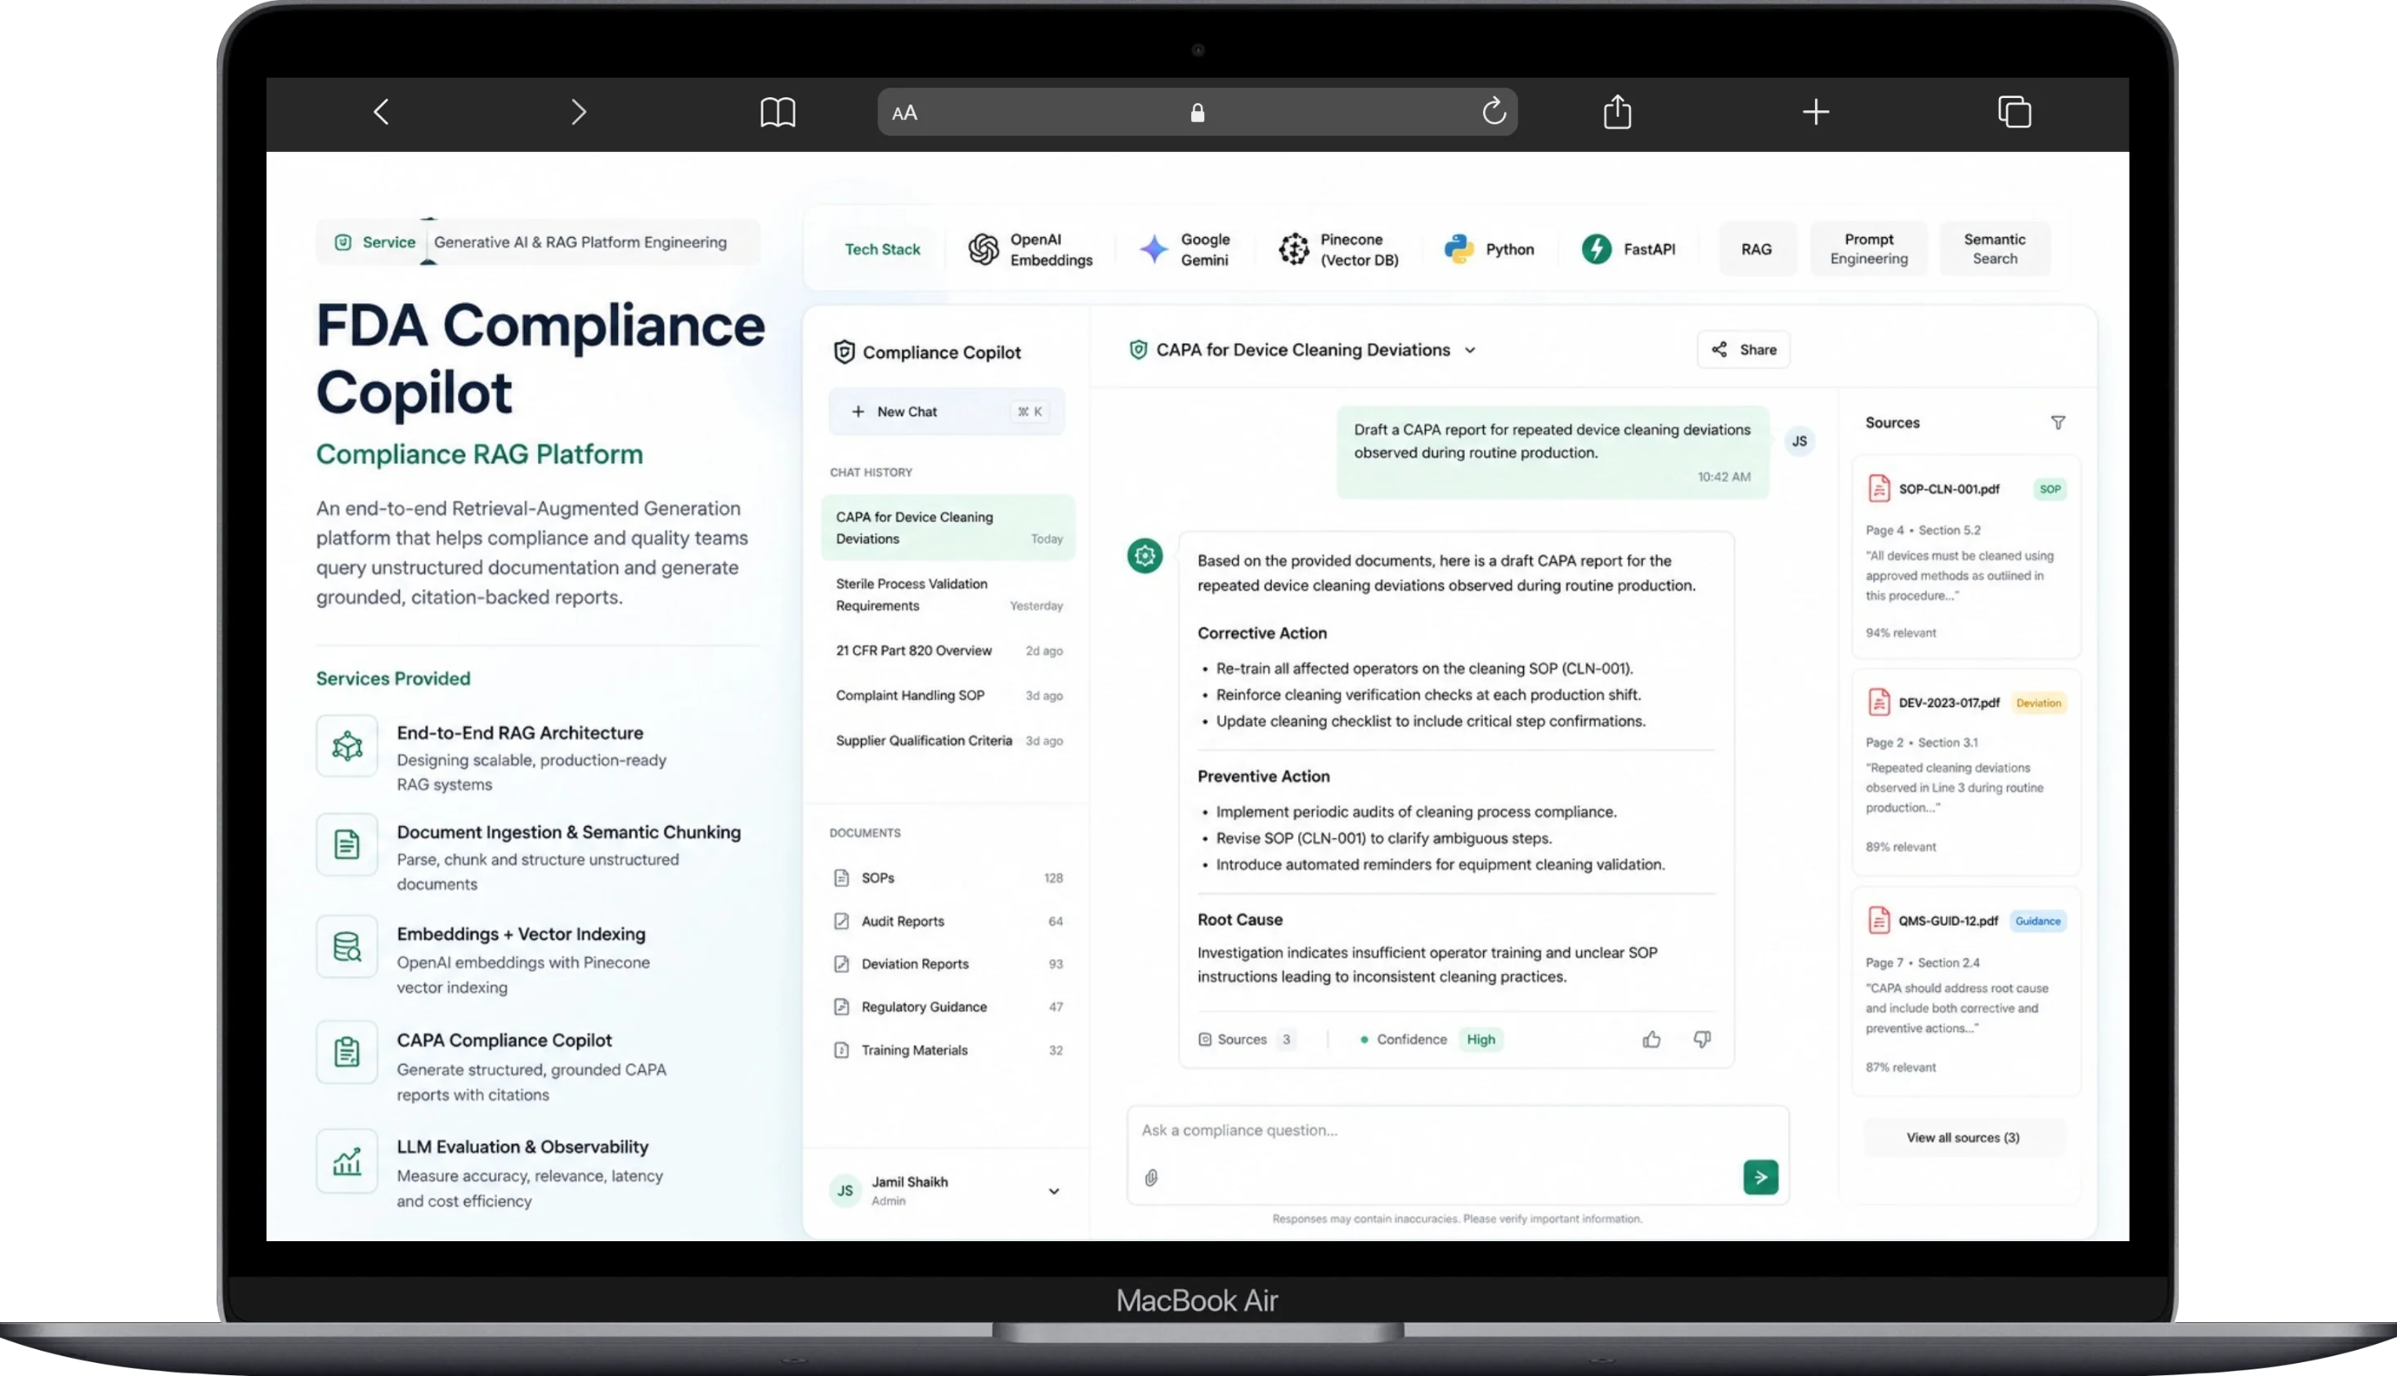Click the JS user avatar beside the message
2397x1376 pixels.
tap(1799, 441)
